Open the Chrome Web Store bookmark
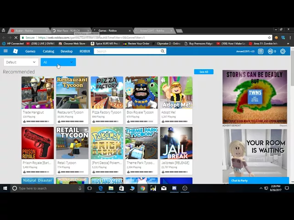294x220 pixels. (73, 44)
